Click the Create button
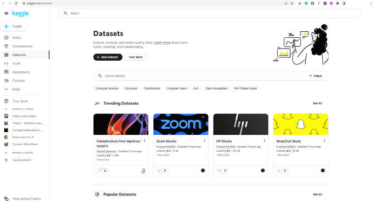This screenshot has width=374, height=203. coord(14,27)
